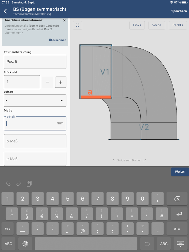Screen dimensions: 189x252
Task: Tap the keyboard paste clipboard icon
Action: tap(29, 184)
